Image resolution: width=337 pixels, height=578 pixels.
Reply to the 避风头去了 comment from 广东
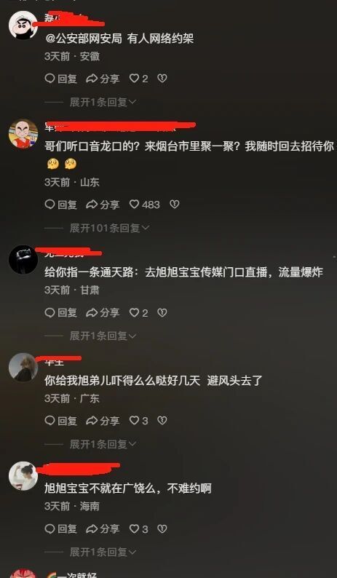point(61,421)
